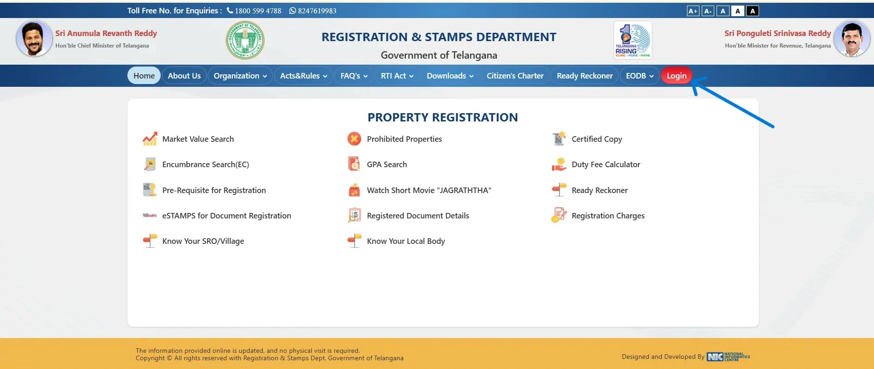The height and width of the screenshot is (369, 874).
Task: Click the red Login button
Action: tap(676, 76)
